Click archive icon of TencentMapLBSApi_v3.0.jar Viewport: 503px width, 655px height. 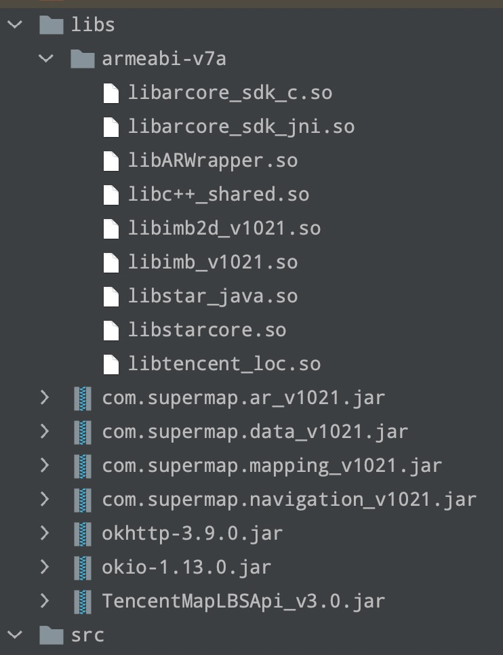coord(83,601)
